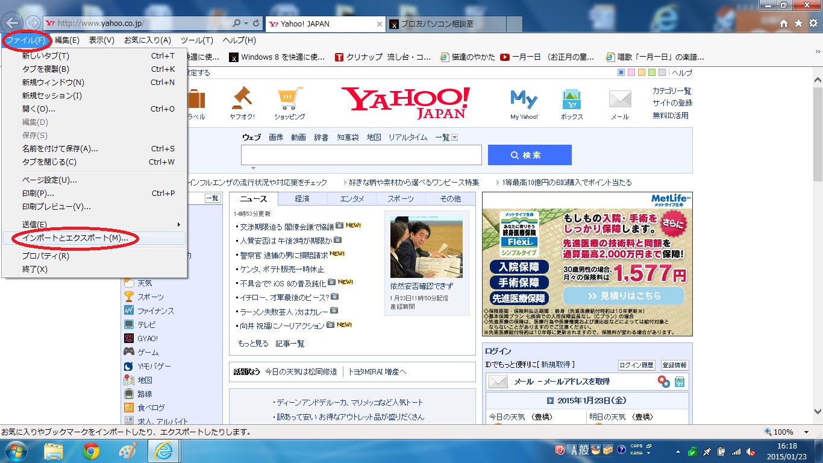
Task: Choose 新しいタブ(T) from File menu
Action: (94, 56)
